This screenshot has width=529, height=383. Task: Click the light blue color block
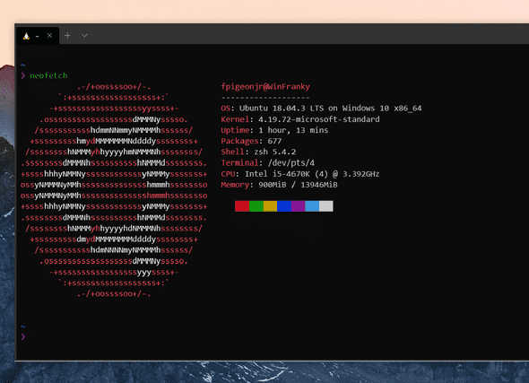pos(312,205)
